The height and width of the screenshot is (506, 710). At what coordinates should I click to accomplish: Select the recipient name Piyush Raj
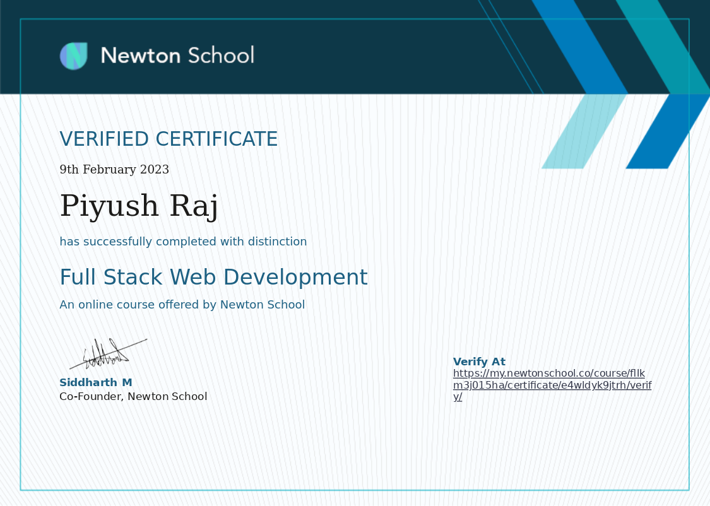[x=138, y=205]
